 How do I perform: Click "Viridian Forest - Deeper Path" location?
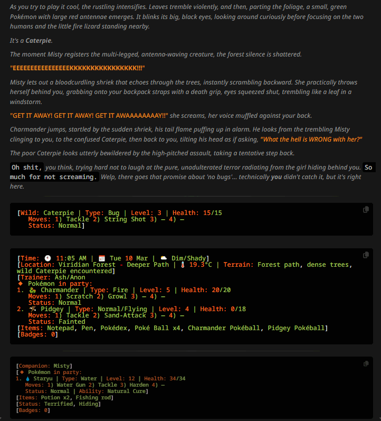(x=114, y=265)
